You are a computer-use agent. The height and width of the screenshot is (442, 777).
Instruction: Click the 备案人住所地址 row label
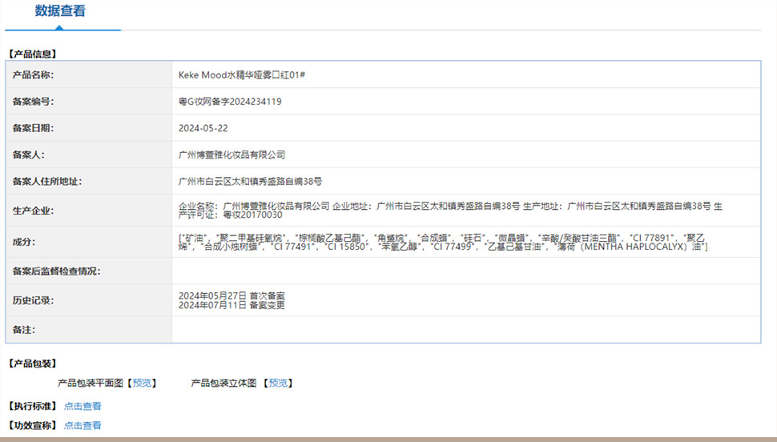click(47, 181)
